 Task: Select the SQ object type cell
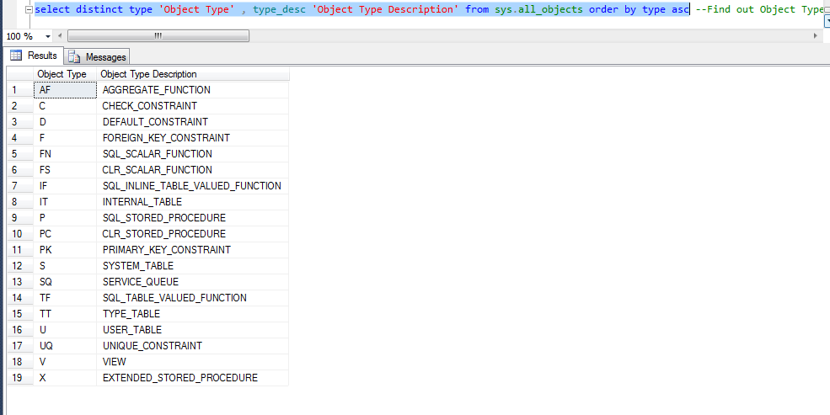65,282
